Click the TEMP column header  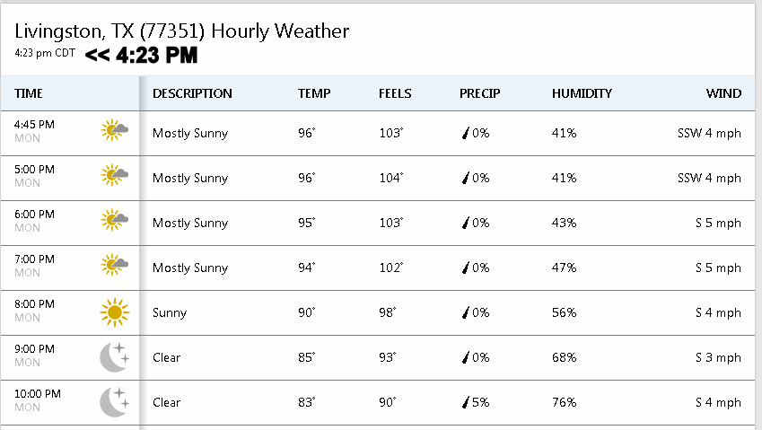point(313,93)
